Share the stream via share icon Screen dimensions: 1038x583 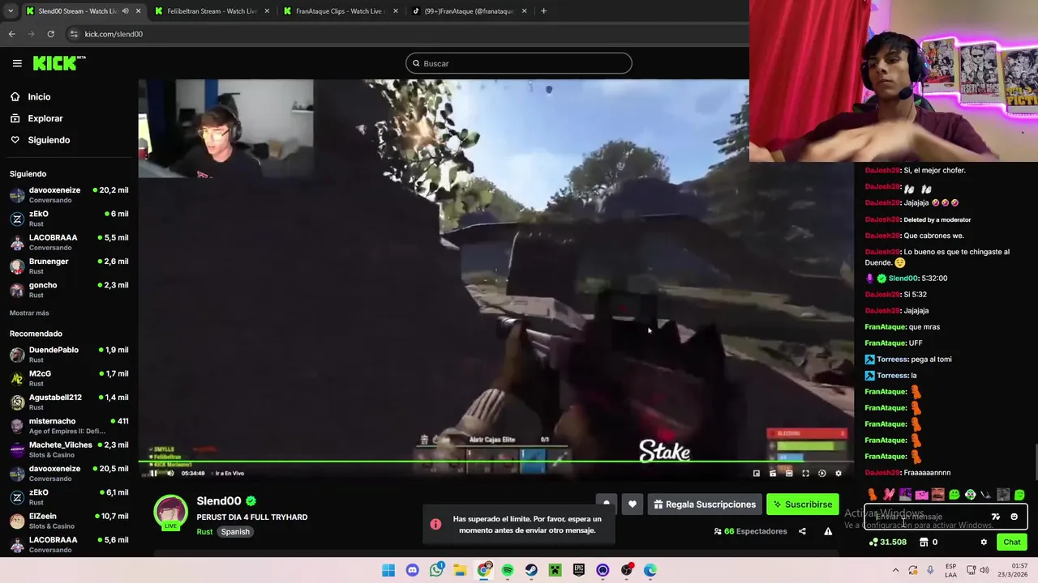tap(802, 531)
